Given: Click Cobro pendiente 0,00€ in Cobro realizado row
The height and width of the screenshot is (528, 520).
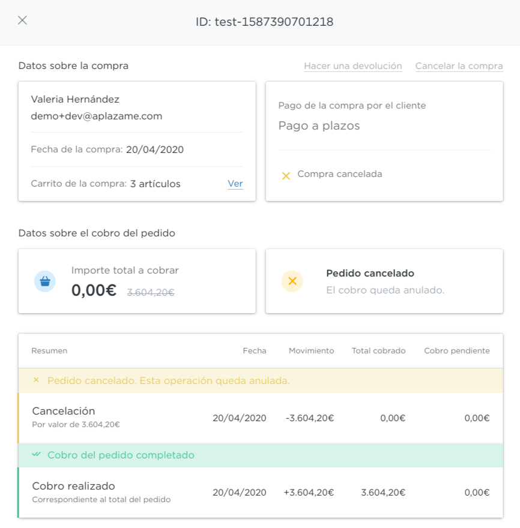Looking at the screenshot, I should [477, 493].
